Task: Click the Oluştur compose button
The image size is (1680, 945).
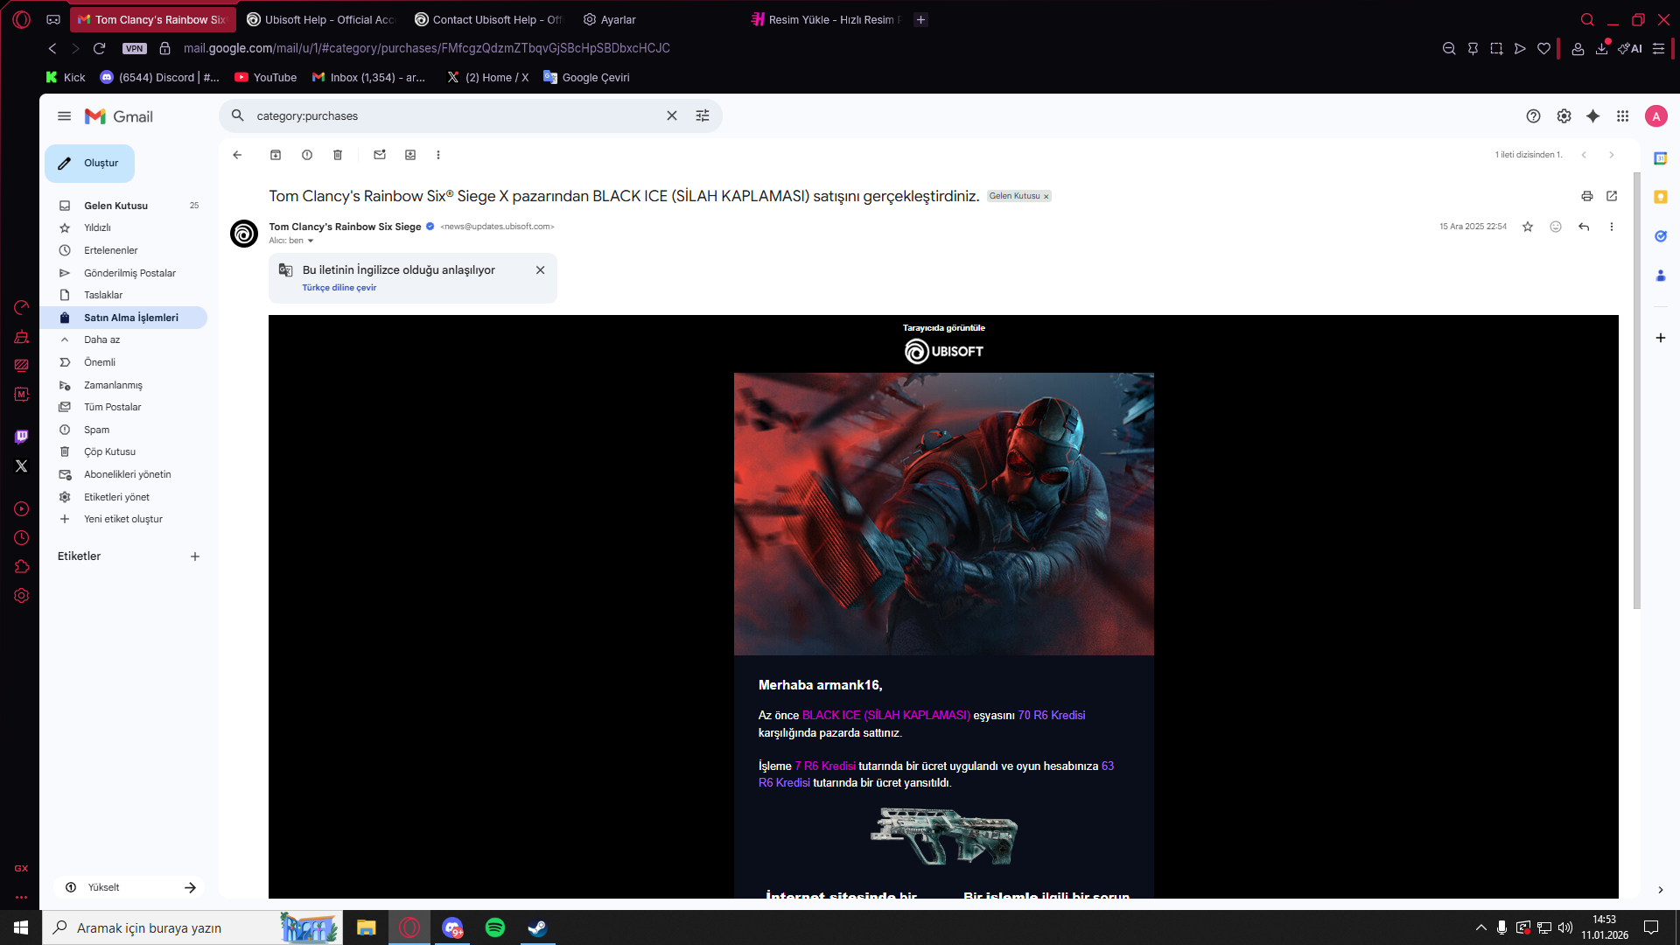Action: pos(89,164)
